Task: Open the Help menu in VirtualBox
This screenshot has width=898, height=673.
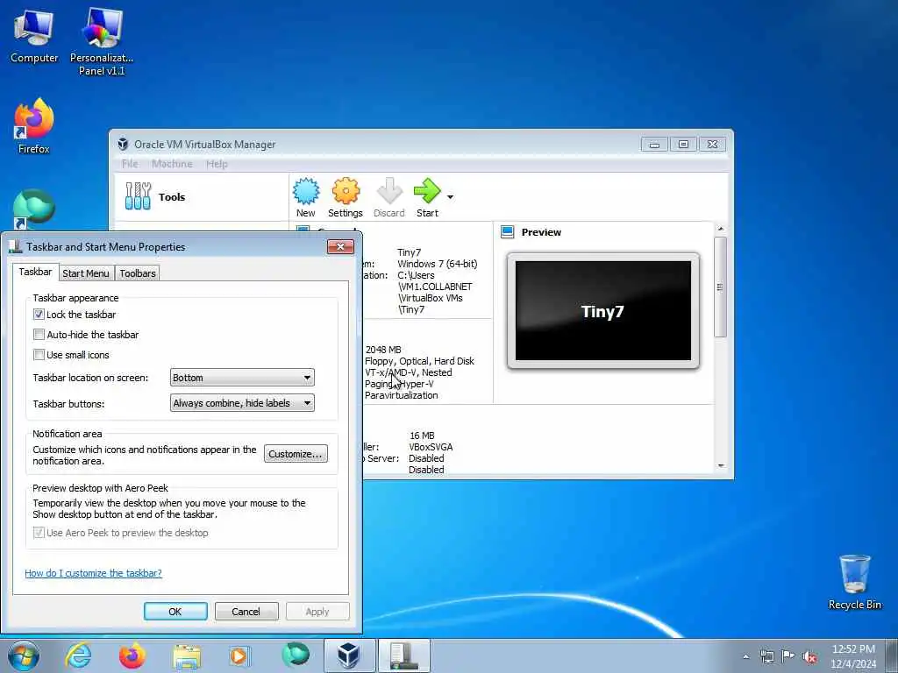Action: click(x=217, y=164)
